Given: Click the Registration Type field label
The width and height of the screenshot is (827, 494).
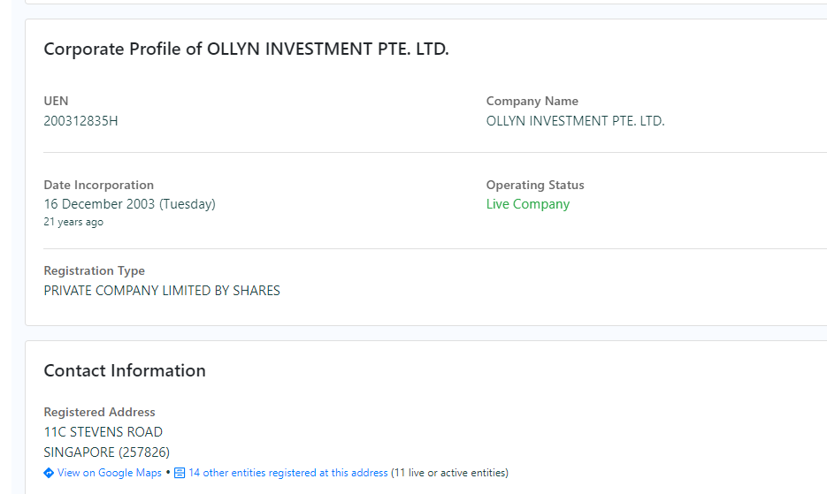Looking at the screenshot, I should 95,271.
